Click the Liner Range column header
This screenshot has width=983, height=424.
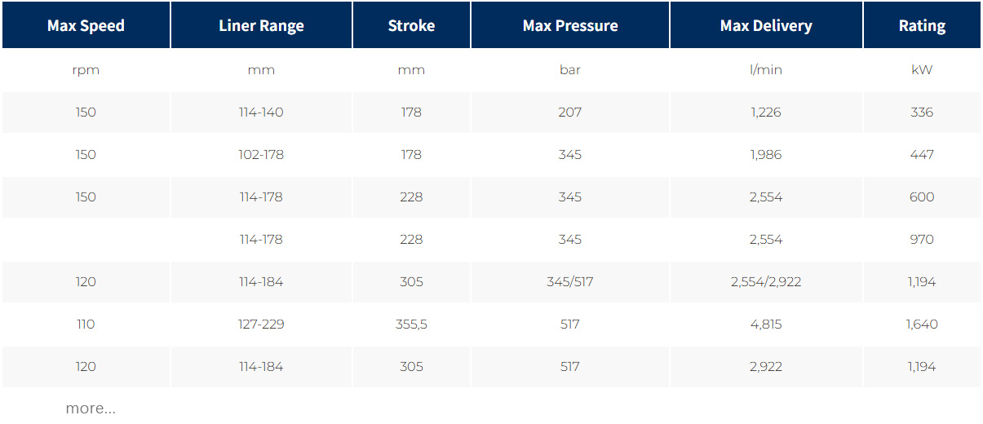261,25
